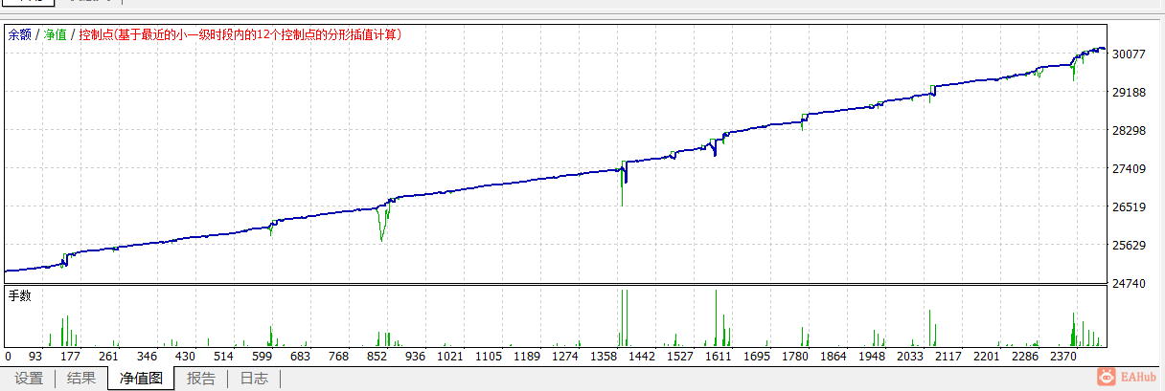Click the 514 trade-number label
Screen dimensions: 1165x391
(223, 356)
